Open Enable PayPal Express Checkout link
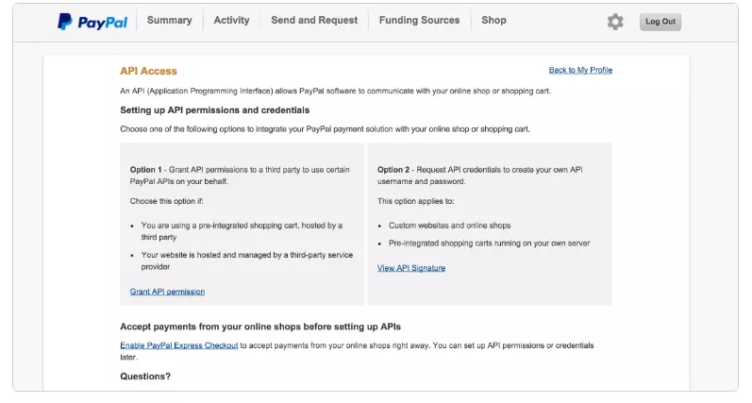The width and height of the screenshot is (752, 403). 179,345
